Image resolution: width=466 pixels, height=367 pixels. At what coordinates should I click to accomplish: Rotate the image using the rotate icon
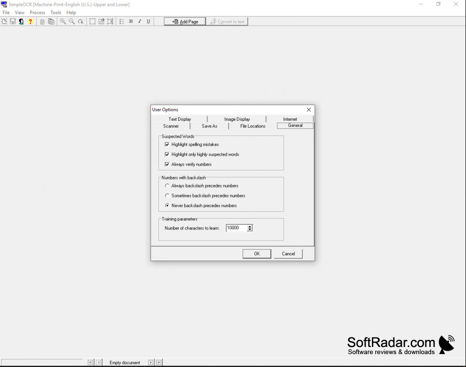click(81, 21)
